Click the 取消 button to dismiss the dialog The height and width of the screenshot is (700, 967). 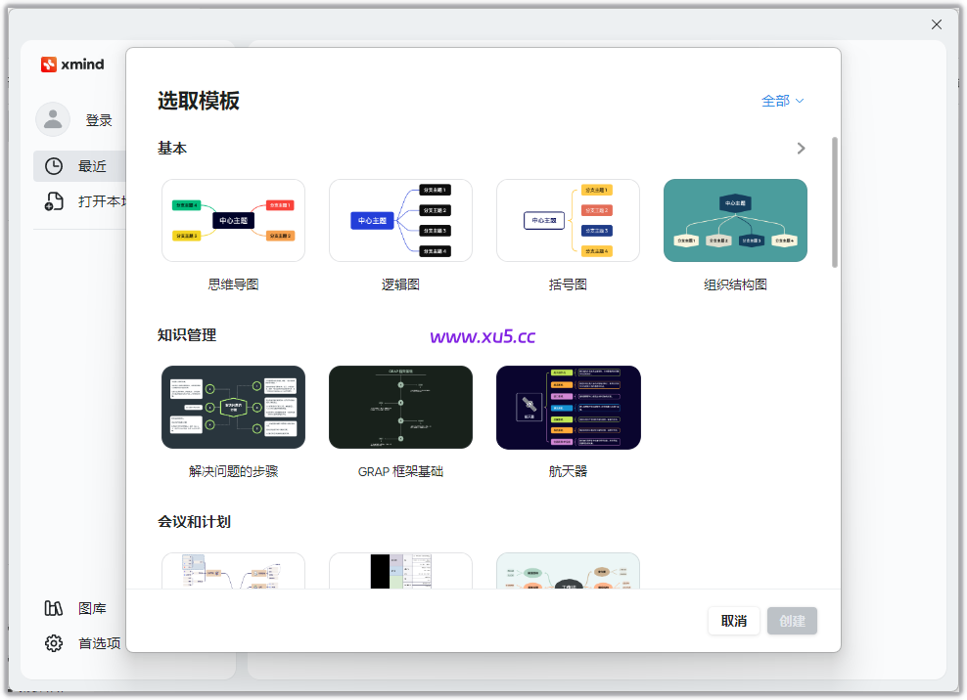pyautogui.click(x=734, y=621)
